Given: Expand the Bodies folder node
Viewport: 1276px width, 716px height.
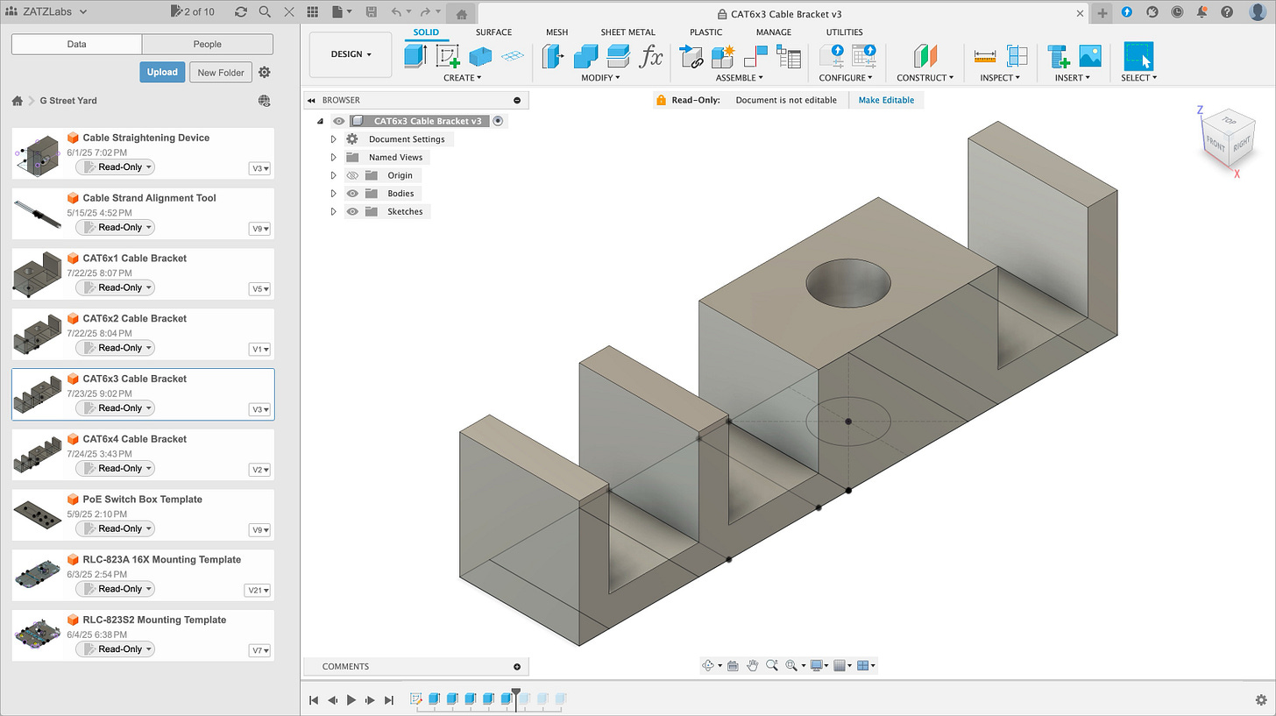Looking at the screenshot, I should pos(333,194).
